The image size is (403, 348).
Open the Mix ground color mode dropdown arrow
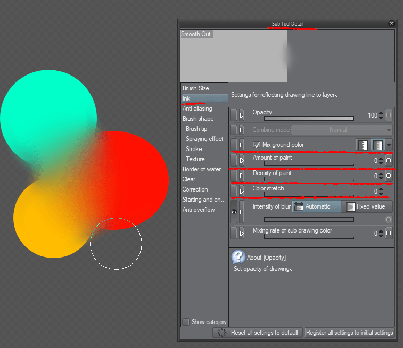click(x=389, y=145)
